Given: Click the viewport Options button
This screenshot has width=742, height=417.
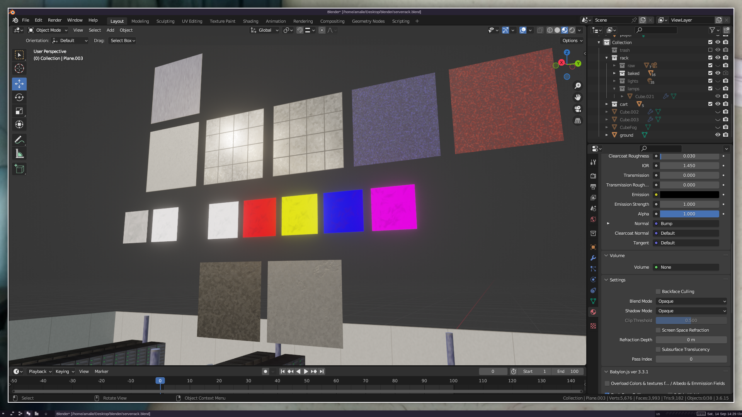Looking at the screenshot, I should pyautogui.click(x=572, y=41).
